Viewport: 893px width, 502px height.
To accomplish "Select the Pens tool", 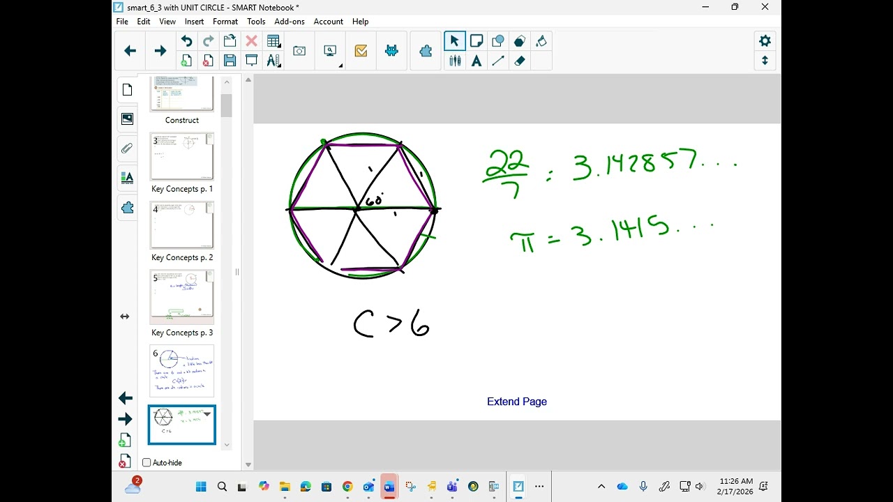I will [455, 61].
